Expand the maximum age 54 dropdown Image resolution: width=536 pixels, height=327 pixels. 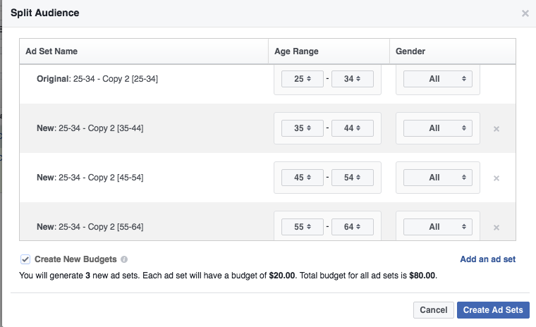353,178
